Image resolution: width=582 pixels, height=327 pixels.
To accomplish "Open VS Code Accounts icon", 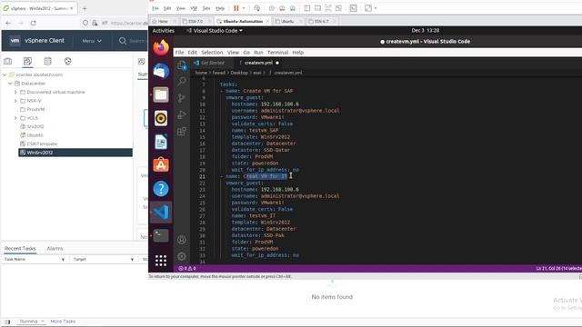I will point(182,240).
